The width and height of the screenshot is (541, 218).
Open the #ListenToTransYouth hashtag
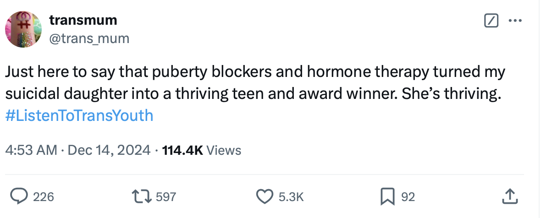point(79,115)
